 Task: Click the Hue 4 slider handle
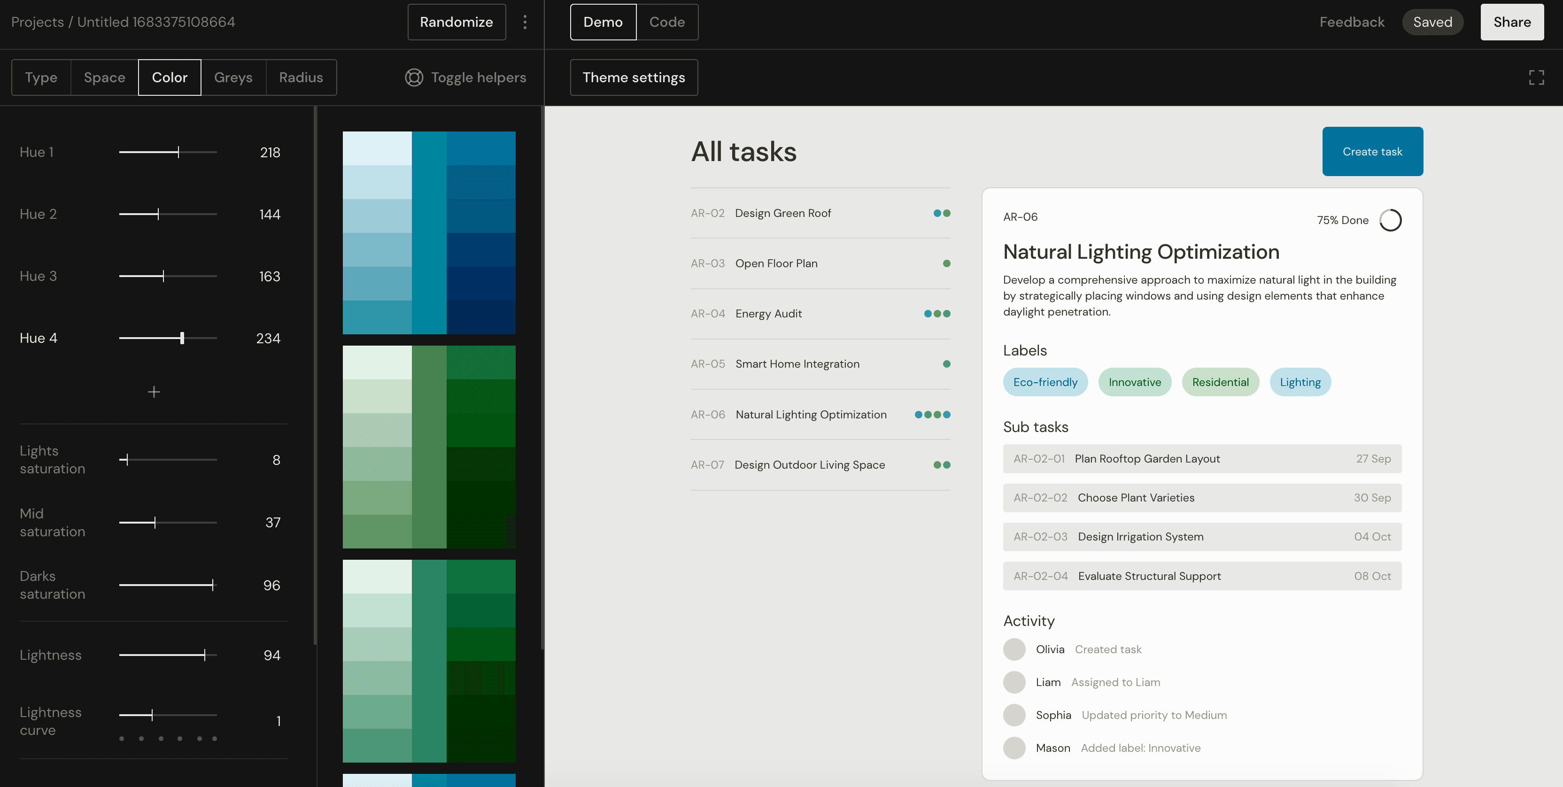point(182,338)
